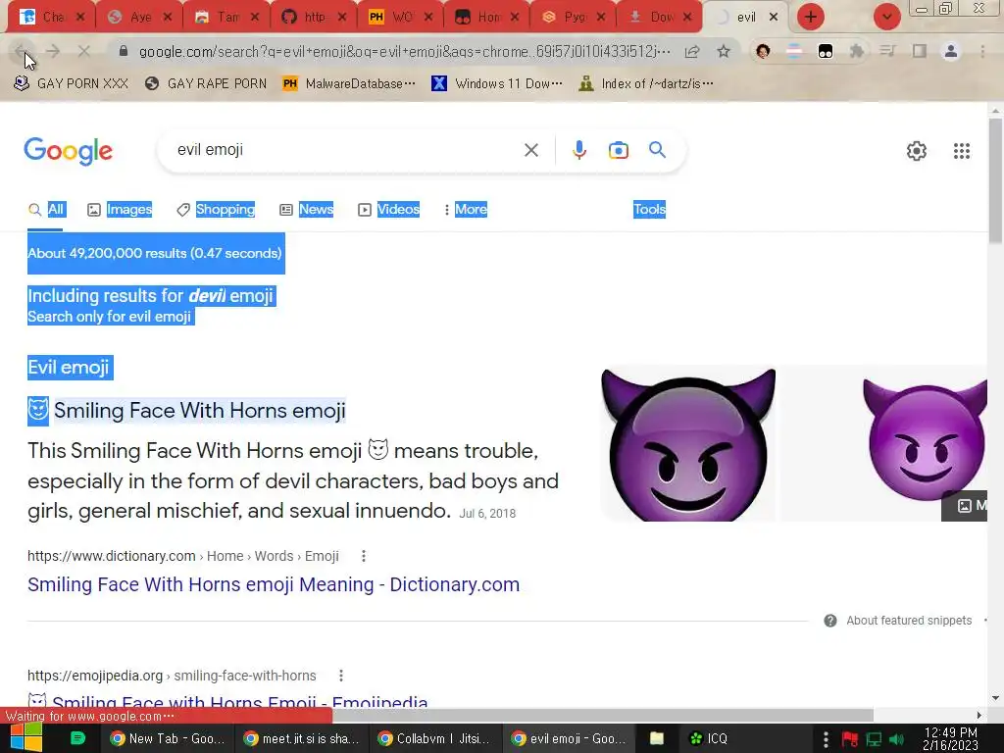
Task: Select the All results tab
Action: point(46,210)
